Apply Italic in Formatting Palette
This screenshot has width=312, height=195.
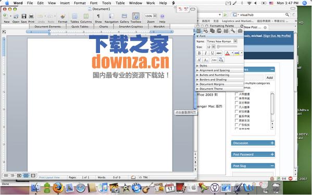coord(206,53)
